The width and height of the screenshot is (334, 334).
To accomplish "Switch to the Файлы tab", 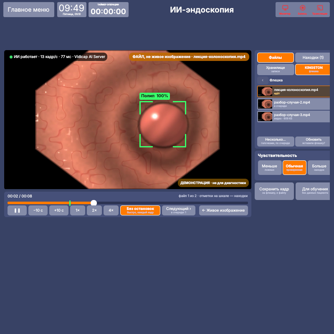I will click(x=276, y=58).
